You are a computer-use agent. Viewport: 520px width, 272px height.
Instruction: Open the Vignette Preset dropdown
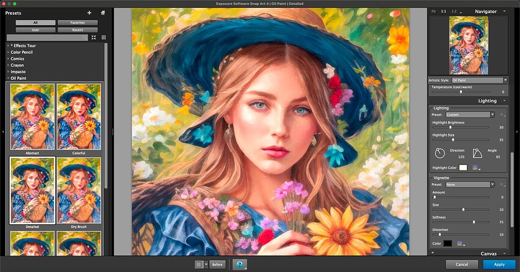click(470, 185)
